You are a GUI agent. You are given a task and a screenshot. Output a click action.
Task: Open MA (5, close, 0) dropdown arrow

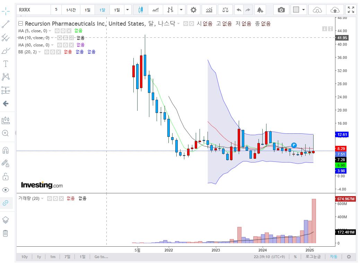[x=50, y=31]
